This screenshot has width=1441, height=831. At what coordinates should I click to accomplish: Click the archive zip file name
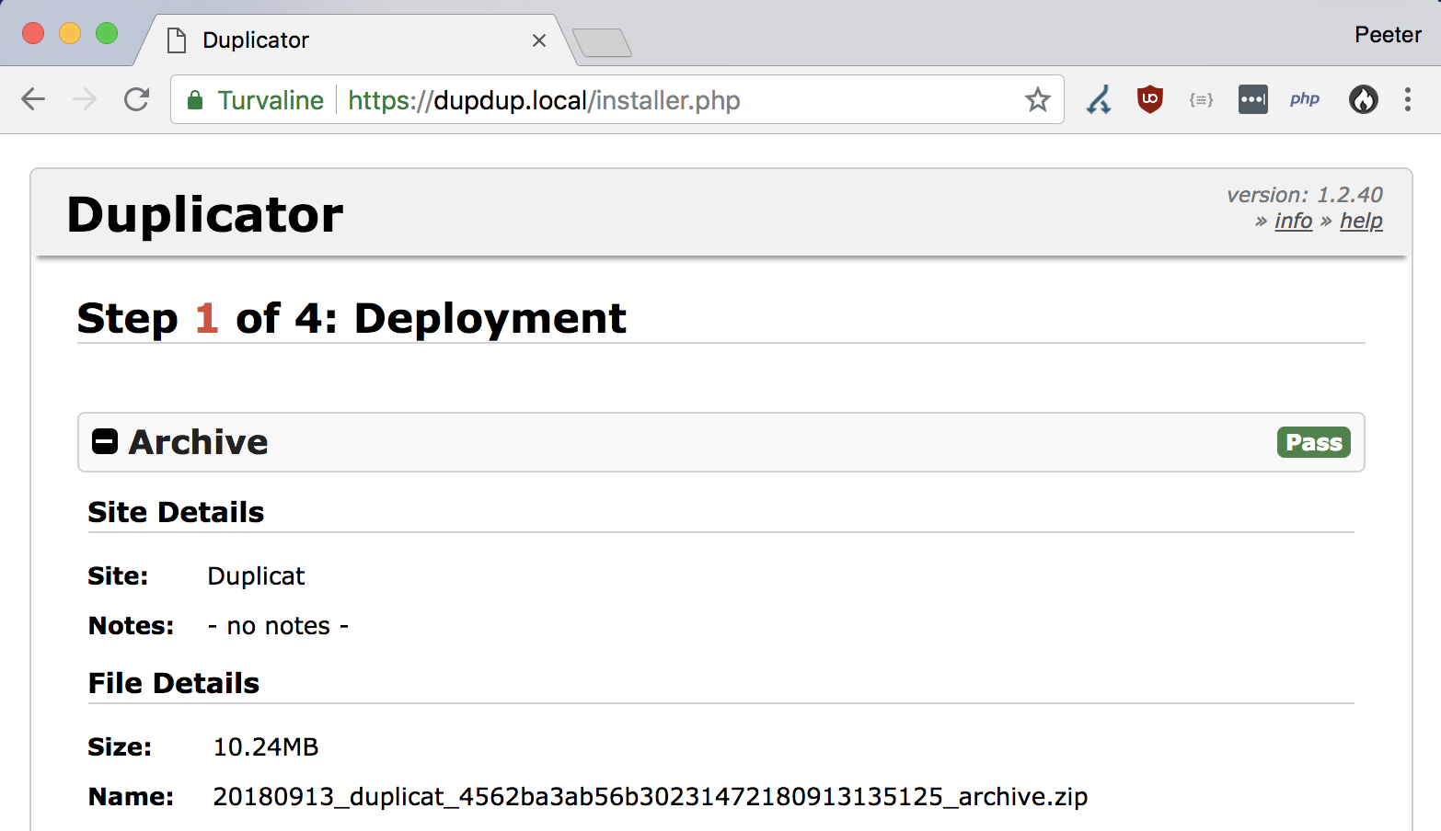point(650,796)
